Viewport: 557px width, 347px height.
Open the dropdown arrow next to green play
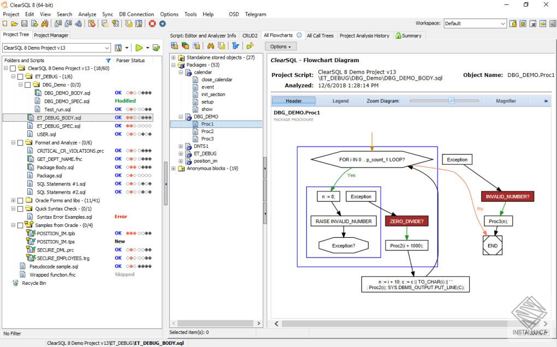tap(147, 48)
